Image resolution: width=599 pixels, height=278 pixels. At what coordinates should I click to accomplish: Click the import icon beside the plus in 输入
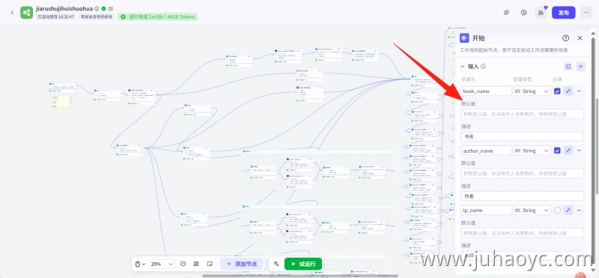pos(568,67)
